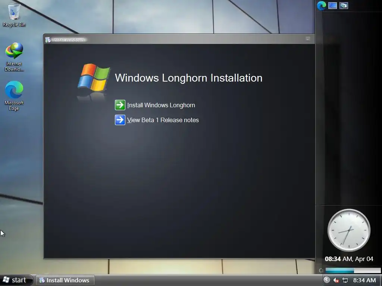Click the analog clock in the sidebar
This screenshot has height=286, width=382.
(349, 230)
